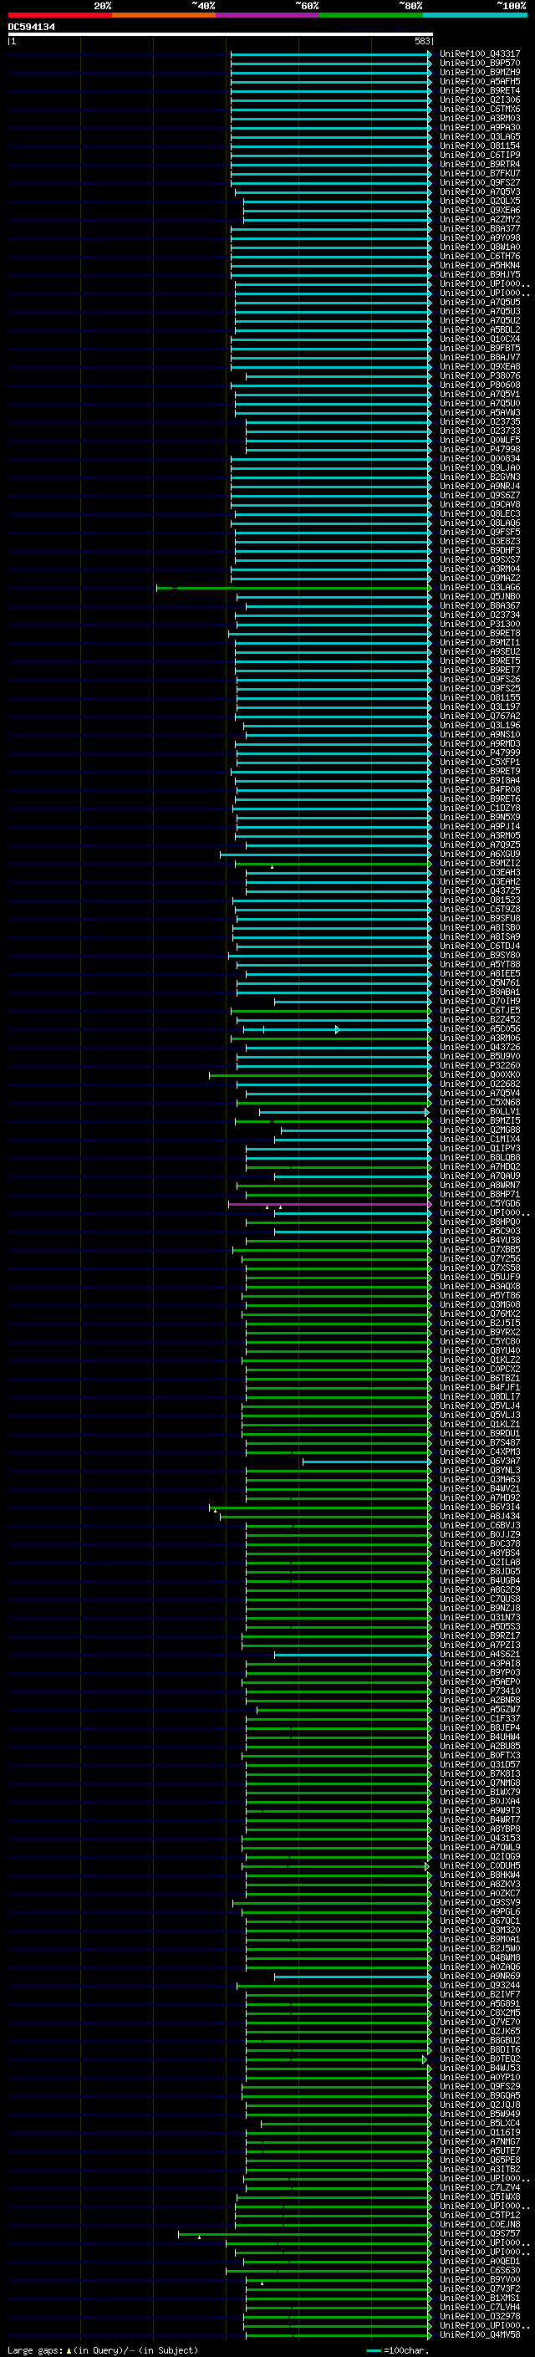Open the UniRef100_Q43317 hit label
Image resolution: width=535 pixels, height=2357 pixels.
pyautogui.click(x=480, y=54)
